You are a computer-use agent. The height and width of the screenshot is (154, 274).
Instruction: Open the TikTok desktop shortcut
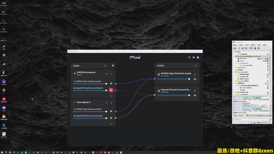pos(4,47)
